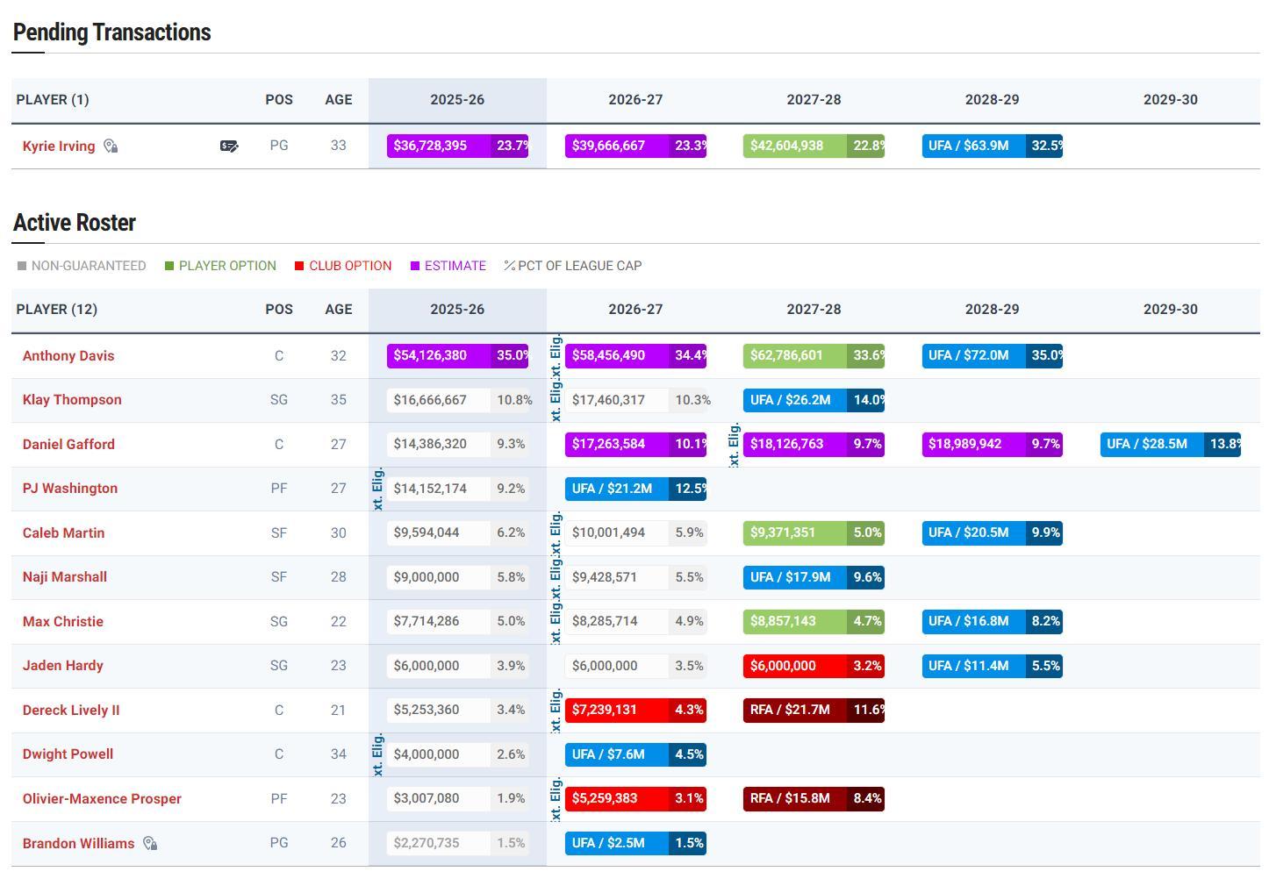
Task: Click the gray Non-Guaranteed legend square
Action: click(x=22, y=266)
